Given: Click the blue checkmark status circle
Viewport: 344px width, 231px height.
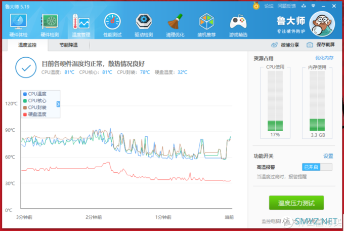Looking at the screenshot, I should [x=26, y=67].
